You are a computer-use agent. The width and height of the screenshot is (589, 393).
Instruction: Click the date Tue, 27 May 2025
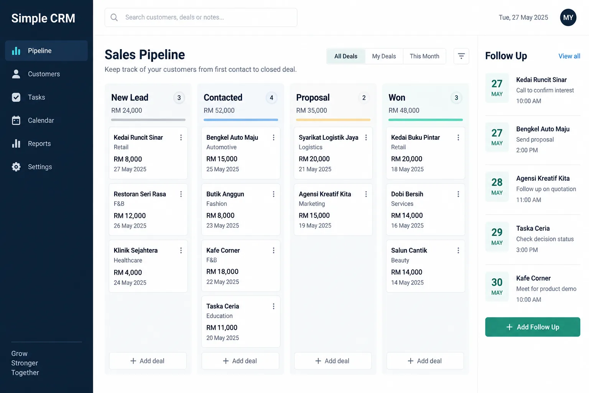523,18
